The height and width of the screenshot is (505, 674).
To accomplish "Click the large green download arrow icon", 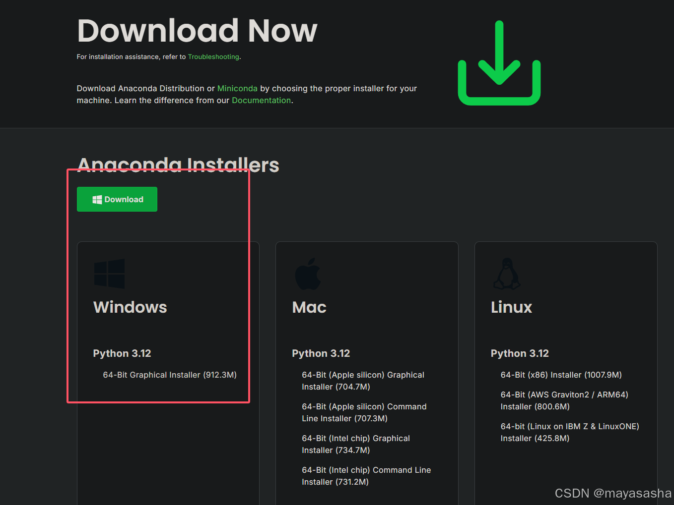I will (499, 63).
